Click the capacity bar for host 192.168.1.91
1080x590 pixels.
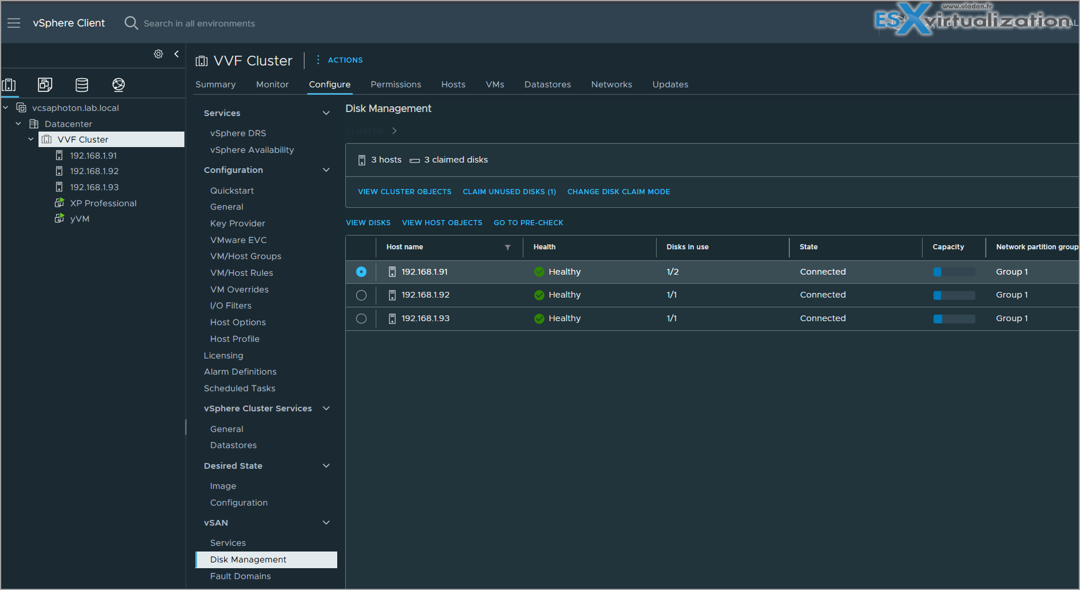[954, 272]
